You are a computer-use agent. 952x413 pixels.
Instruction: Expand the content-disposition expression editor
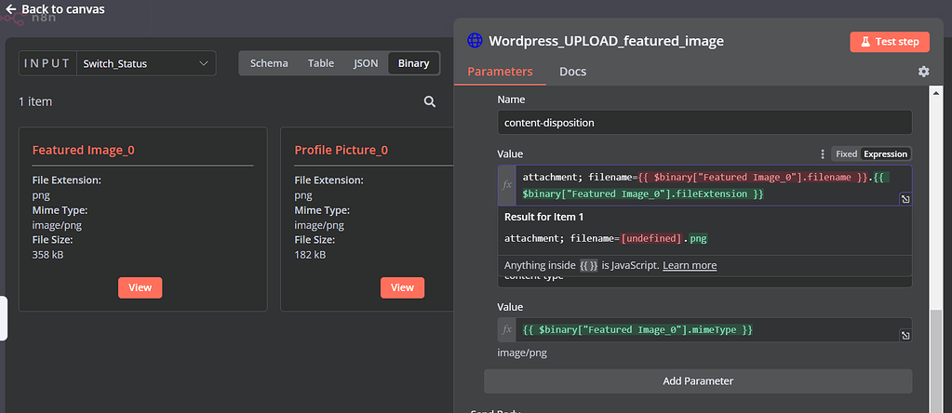(905, 199)
